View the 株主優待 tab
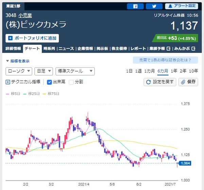The image size is (204, 190). (119, 49)
